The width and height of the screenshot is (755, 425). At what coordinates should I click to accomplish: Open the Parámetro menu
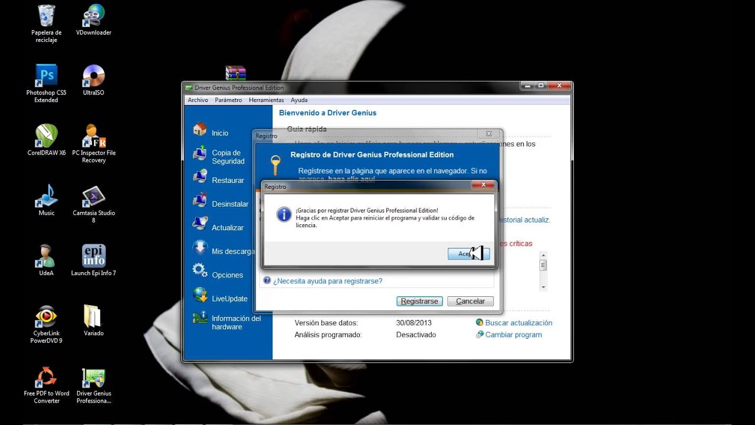228,100
